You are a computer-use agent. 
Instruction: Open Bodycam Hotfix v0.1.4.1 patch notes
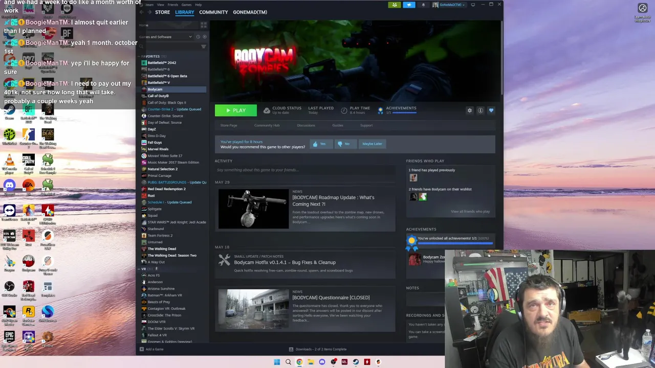click(285, 262)
